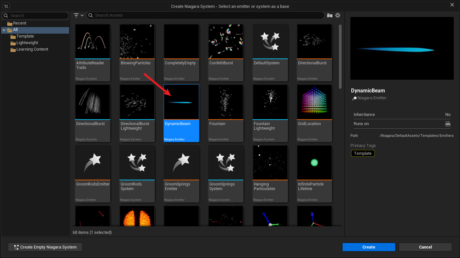Click the Inheritance 'No' value
This screenshot has height=258, width=460.
[448, 115]
